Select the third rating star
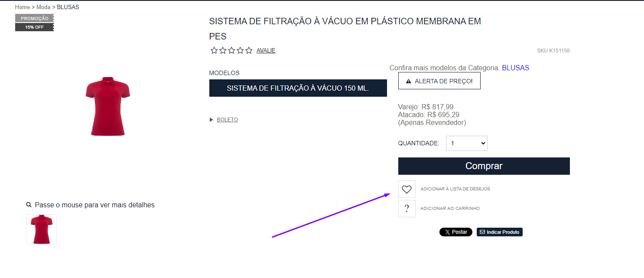Image resolution: width=644 pixels, height=278 pixels. tap(231, 50)
